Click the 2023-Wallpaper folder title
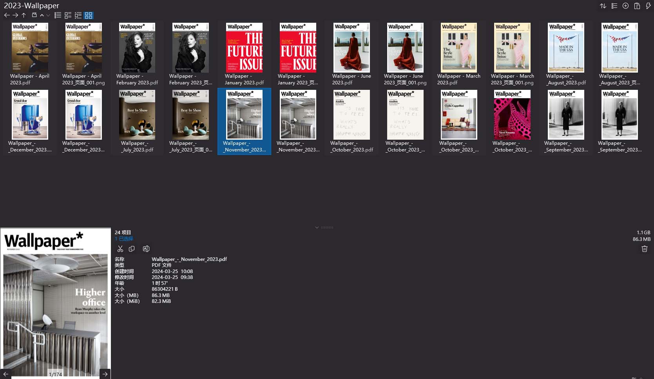Screen dimensions: 654x379 pyautogui.click(x=31, y=5)
